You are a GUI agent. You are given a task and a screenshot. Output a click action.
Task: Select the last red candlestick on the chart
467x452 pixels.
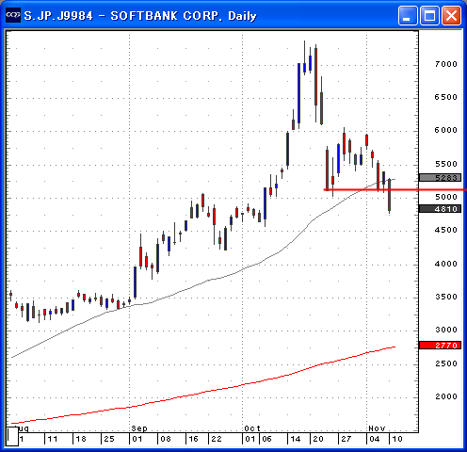[x=389, y=195]
